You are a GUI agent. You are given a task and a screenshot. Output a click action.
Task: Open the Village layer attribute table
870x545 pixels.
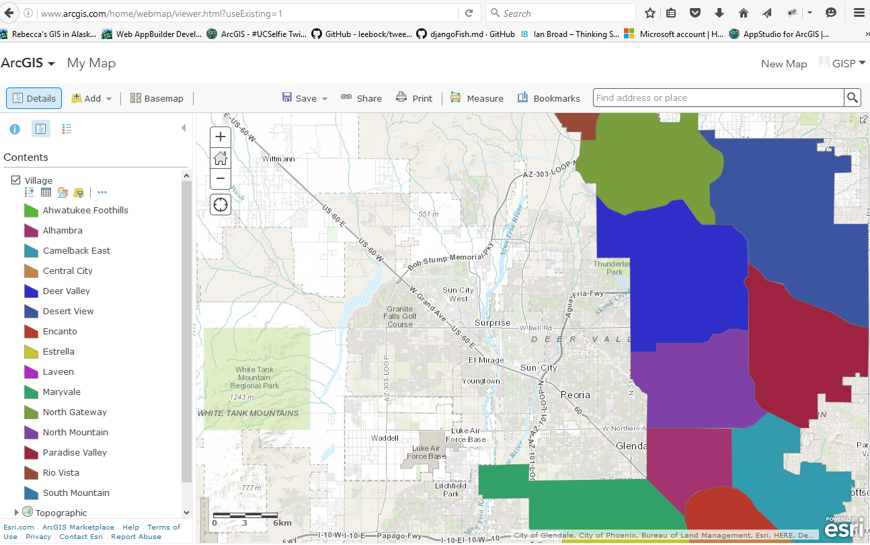point(46,192)
